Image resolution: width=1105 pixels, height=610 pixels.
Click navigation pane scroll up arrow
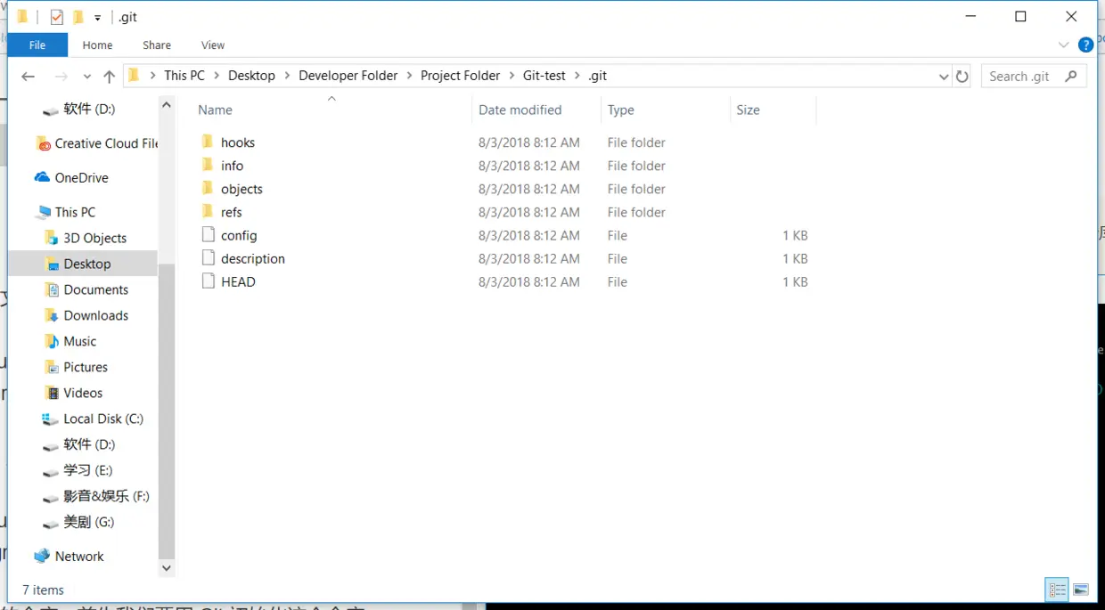click(x=167, y=105)
